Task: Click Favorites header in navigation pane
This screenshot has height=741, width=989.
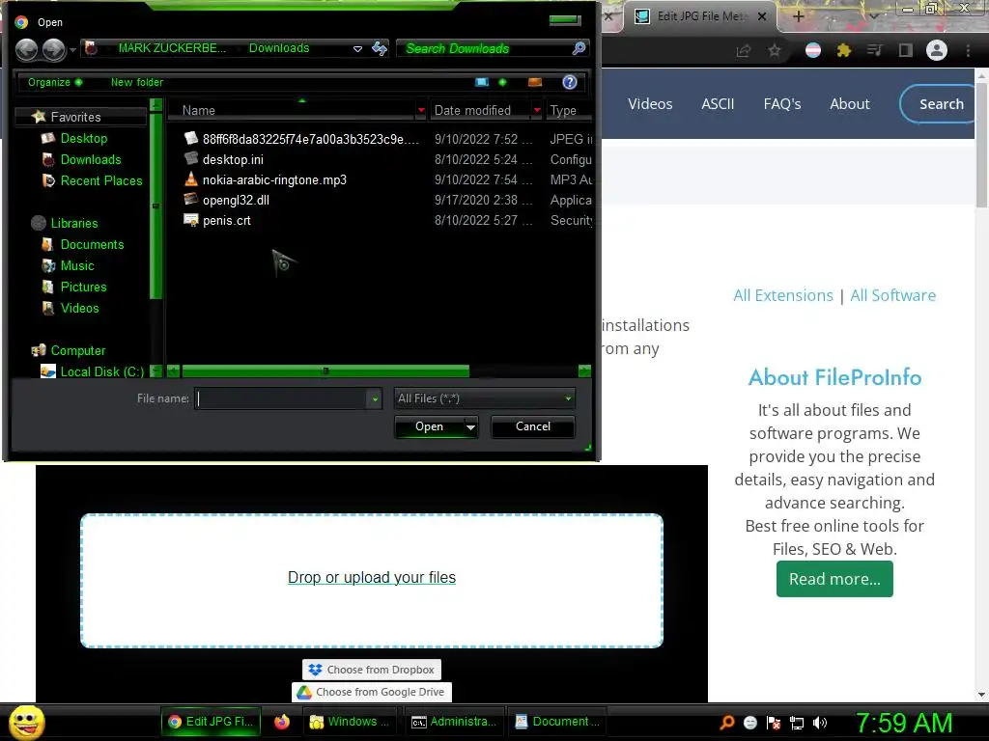Action: click(x=75, y=117)
